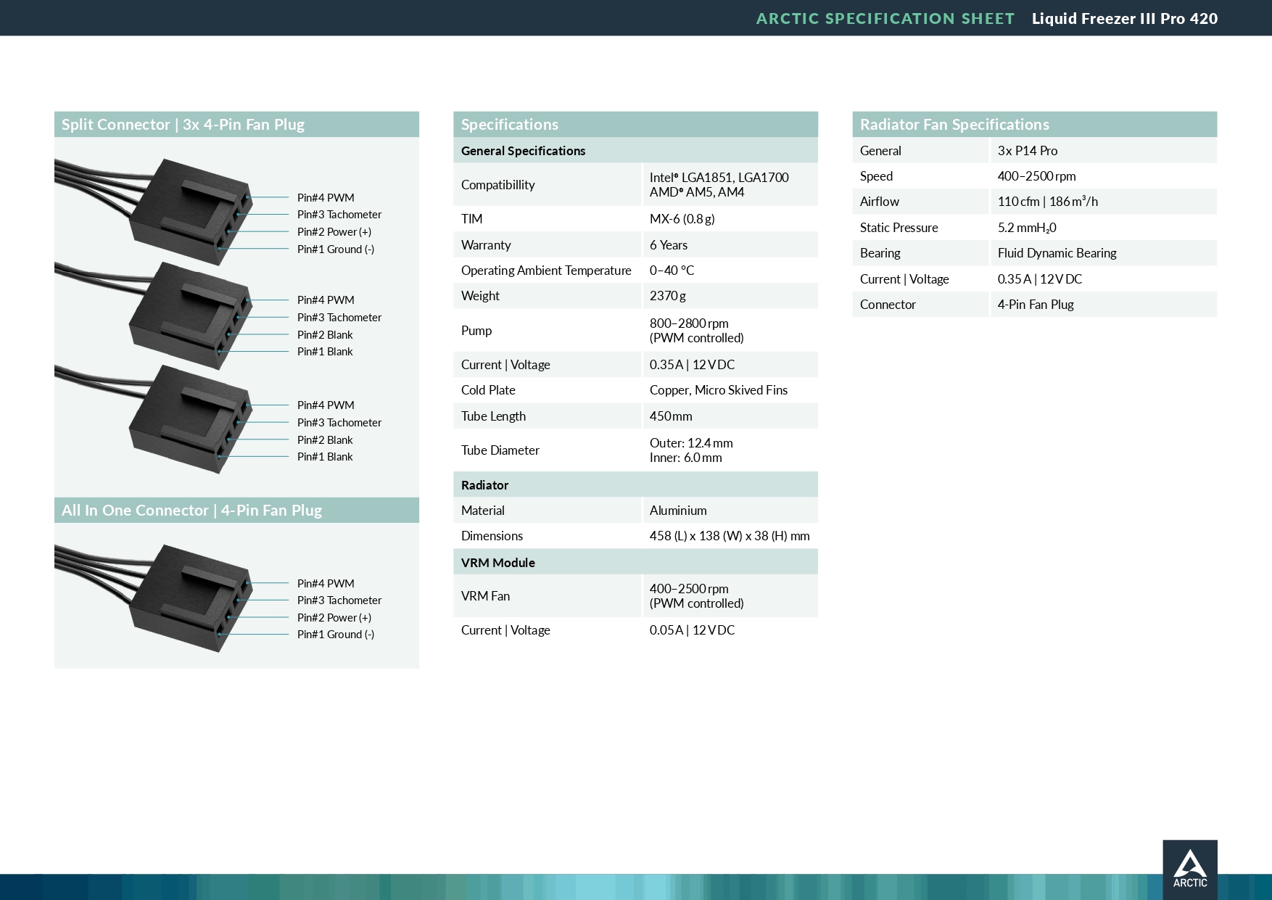The image size is (1272, 900).
Task: Click 'Pin#4 PWM' on the All In One plug
Action: pos(326,584)
